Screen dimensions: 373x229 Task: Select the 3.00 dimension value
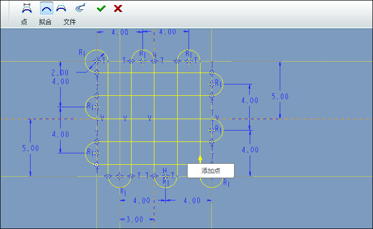click(135, 219)
